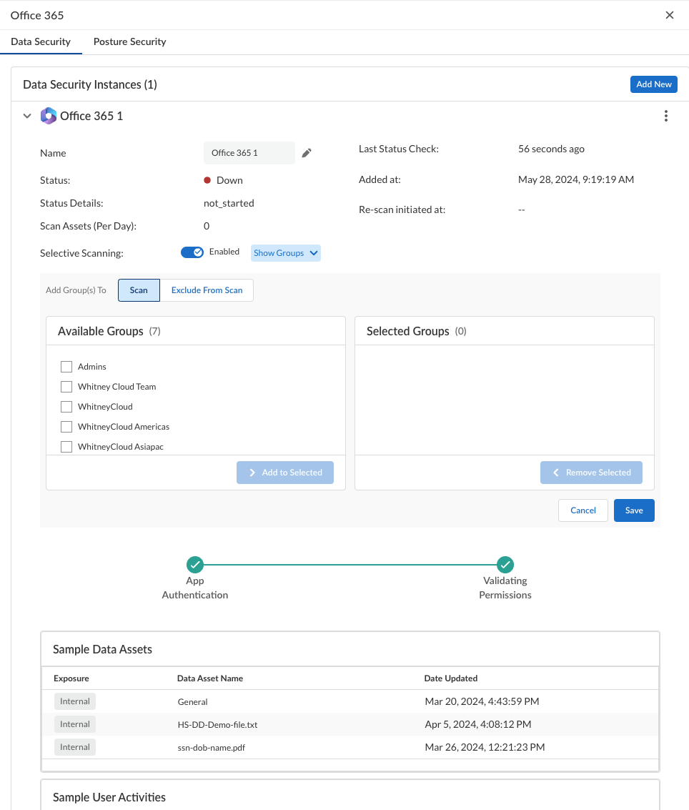
Task: Check the Admins group checkbox
Action: (66, 367)
